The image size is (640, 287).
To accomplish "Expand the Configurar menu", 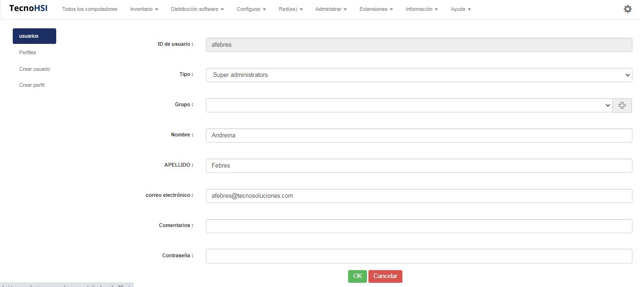I will [x=251, y=9].
